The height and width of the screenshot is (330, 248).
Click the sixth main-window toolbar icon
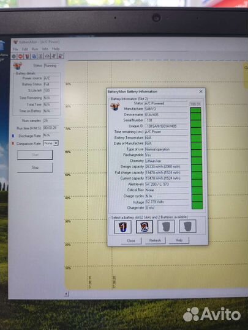point(47,56)
